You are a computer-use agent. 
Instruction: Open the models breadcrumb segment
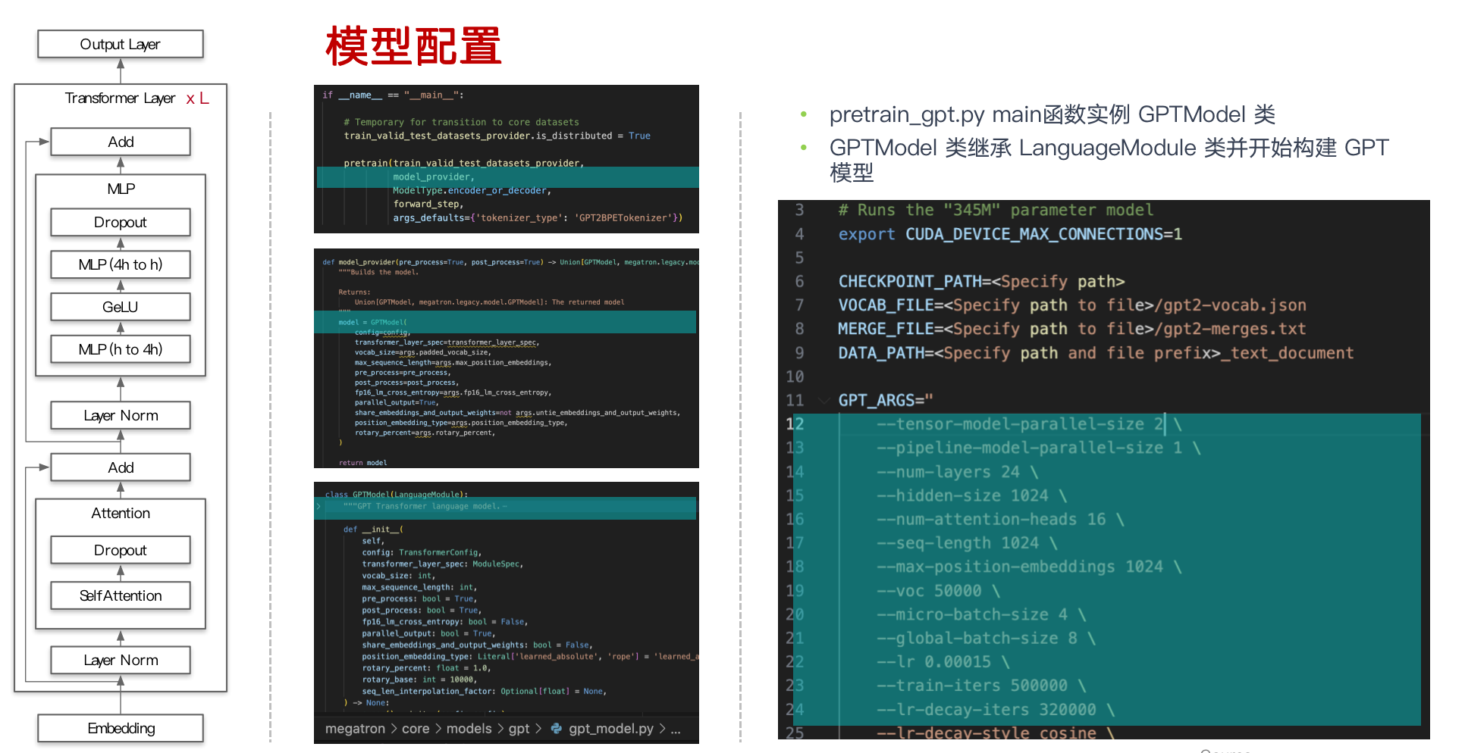(x=469, y=729)
